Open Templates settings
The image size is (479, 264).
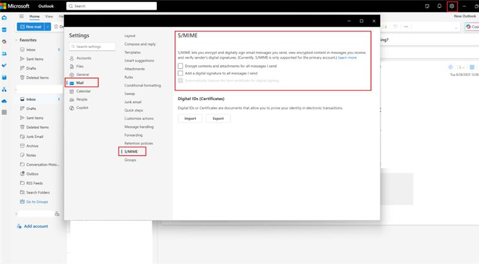pos(132,52)
